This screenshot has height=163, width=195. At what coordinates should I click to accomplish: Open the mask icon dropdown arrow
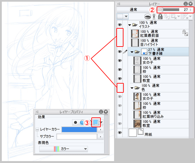coord(178,17)
